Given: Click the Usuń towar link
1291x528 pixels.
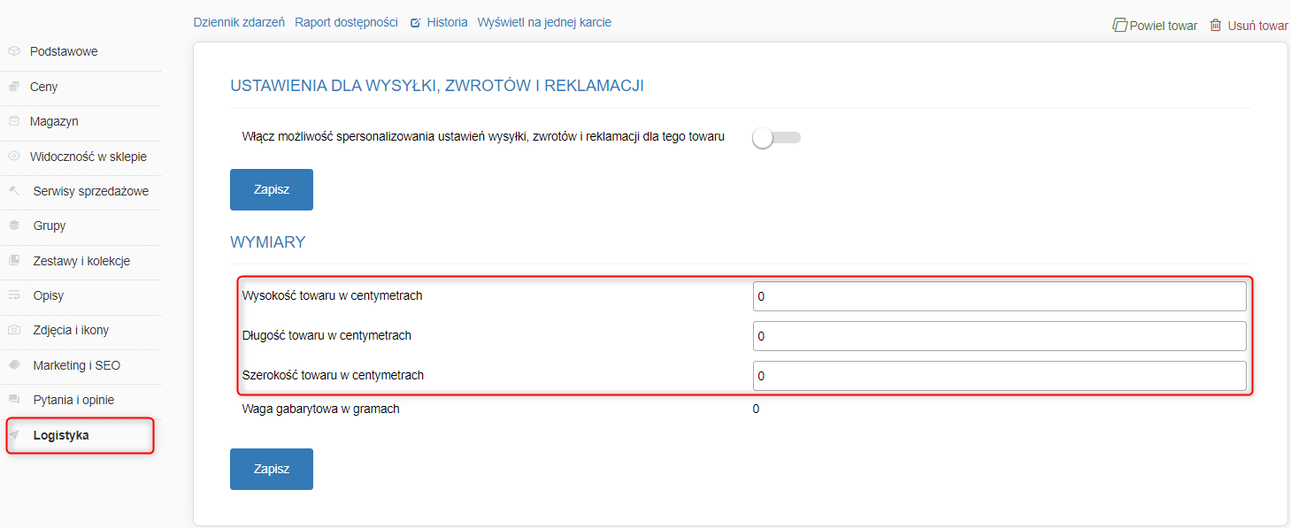Looking at the screenshot, I should pyautogui.click(x=1257, y=26).
